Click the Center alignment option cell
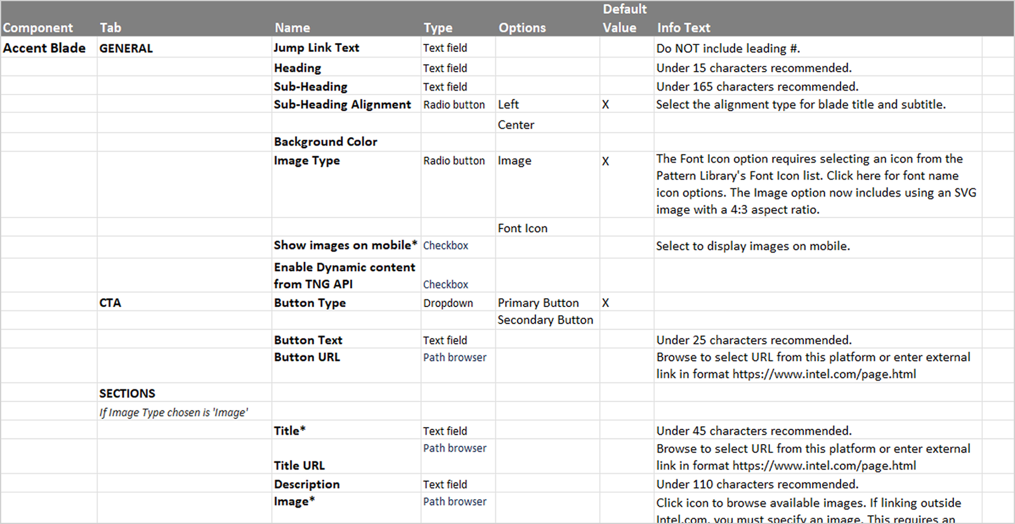The width and height of the screenshot is (1015, 524). (x=516, y=125)
